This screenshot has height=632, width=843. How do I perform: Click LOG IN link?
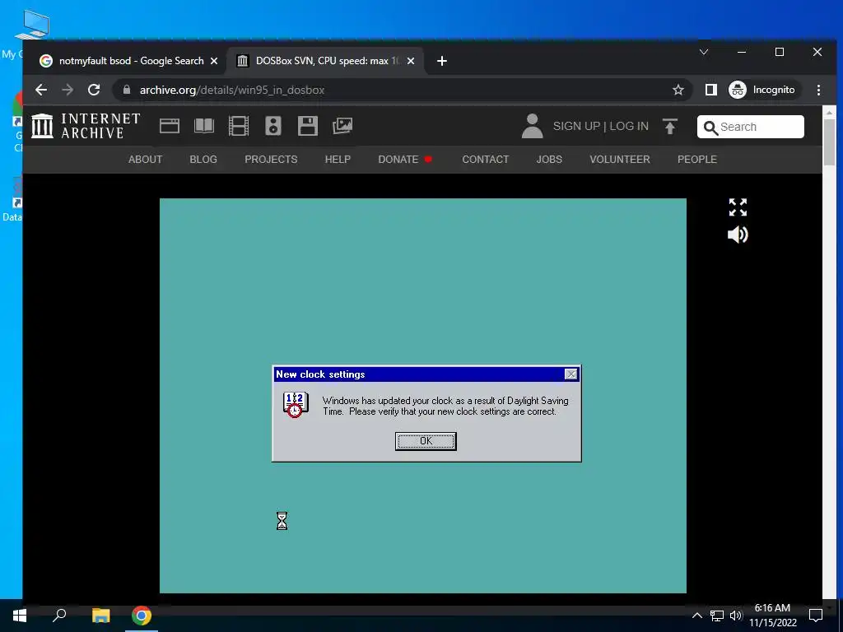coord(628,126)
